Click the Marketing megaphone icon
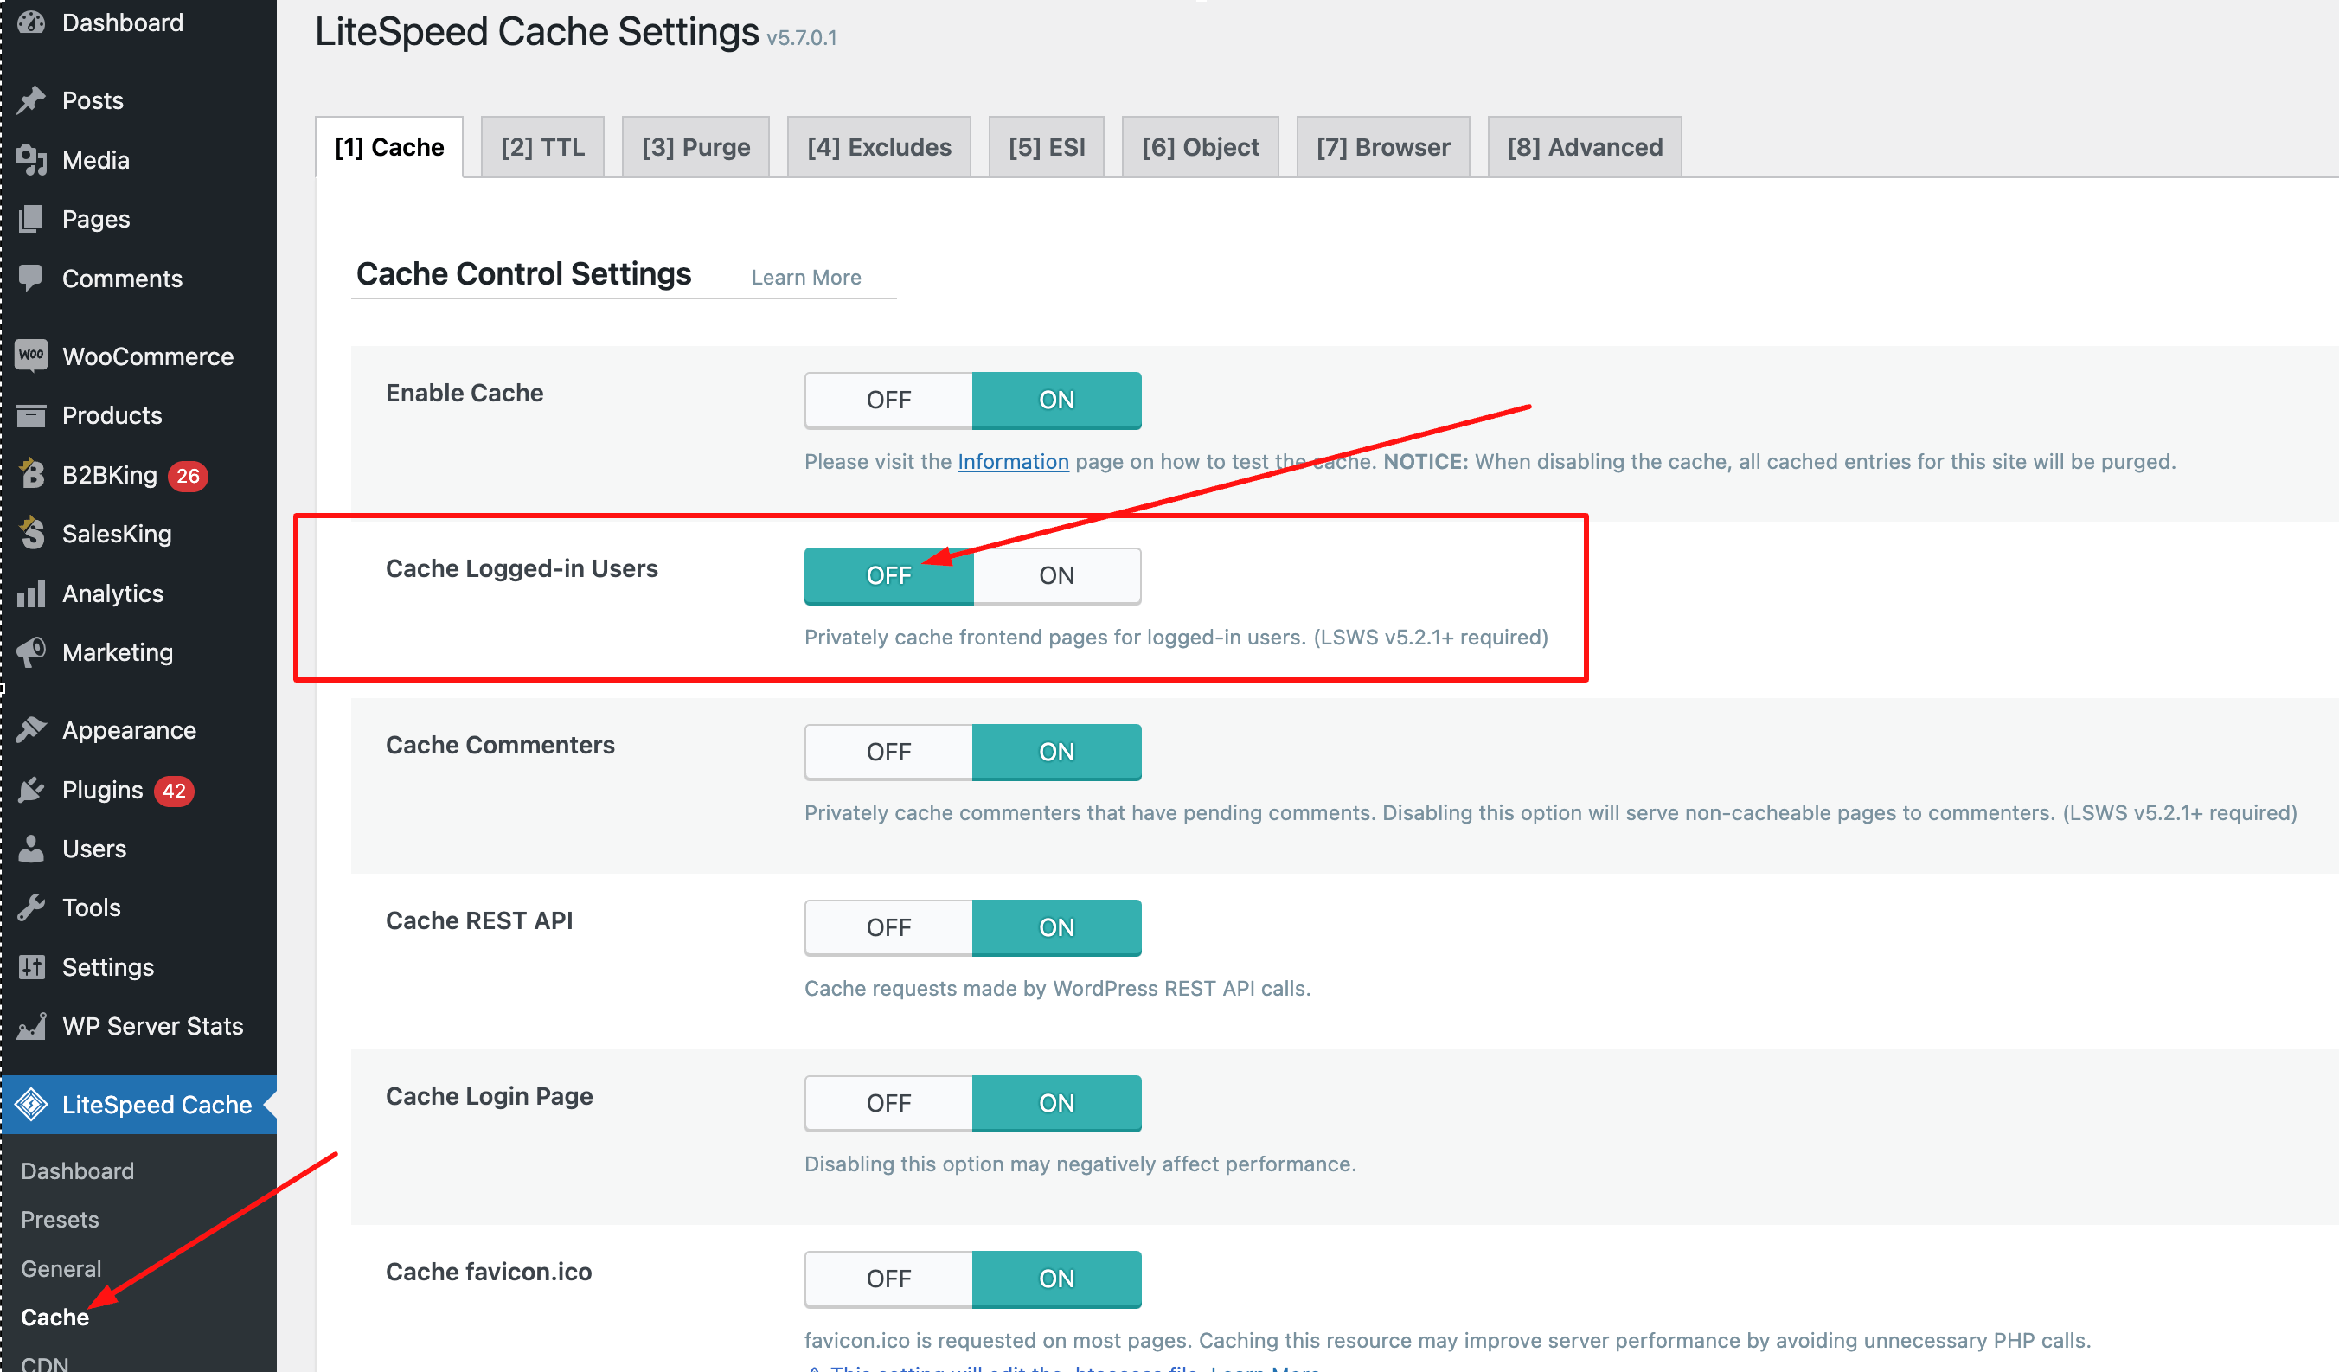The width and height of the screenshot is (2339, 1372). [31, 651]
